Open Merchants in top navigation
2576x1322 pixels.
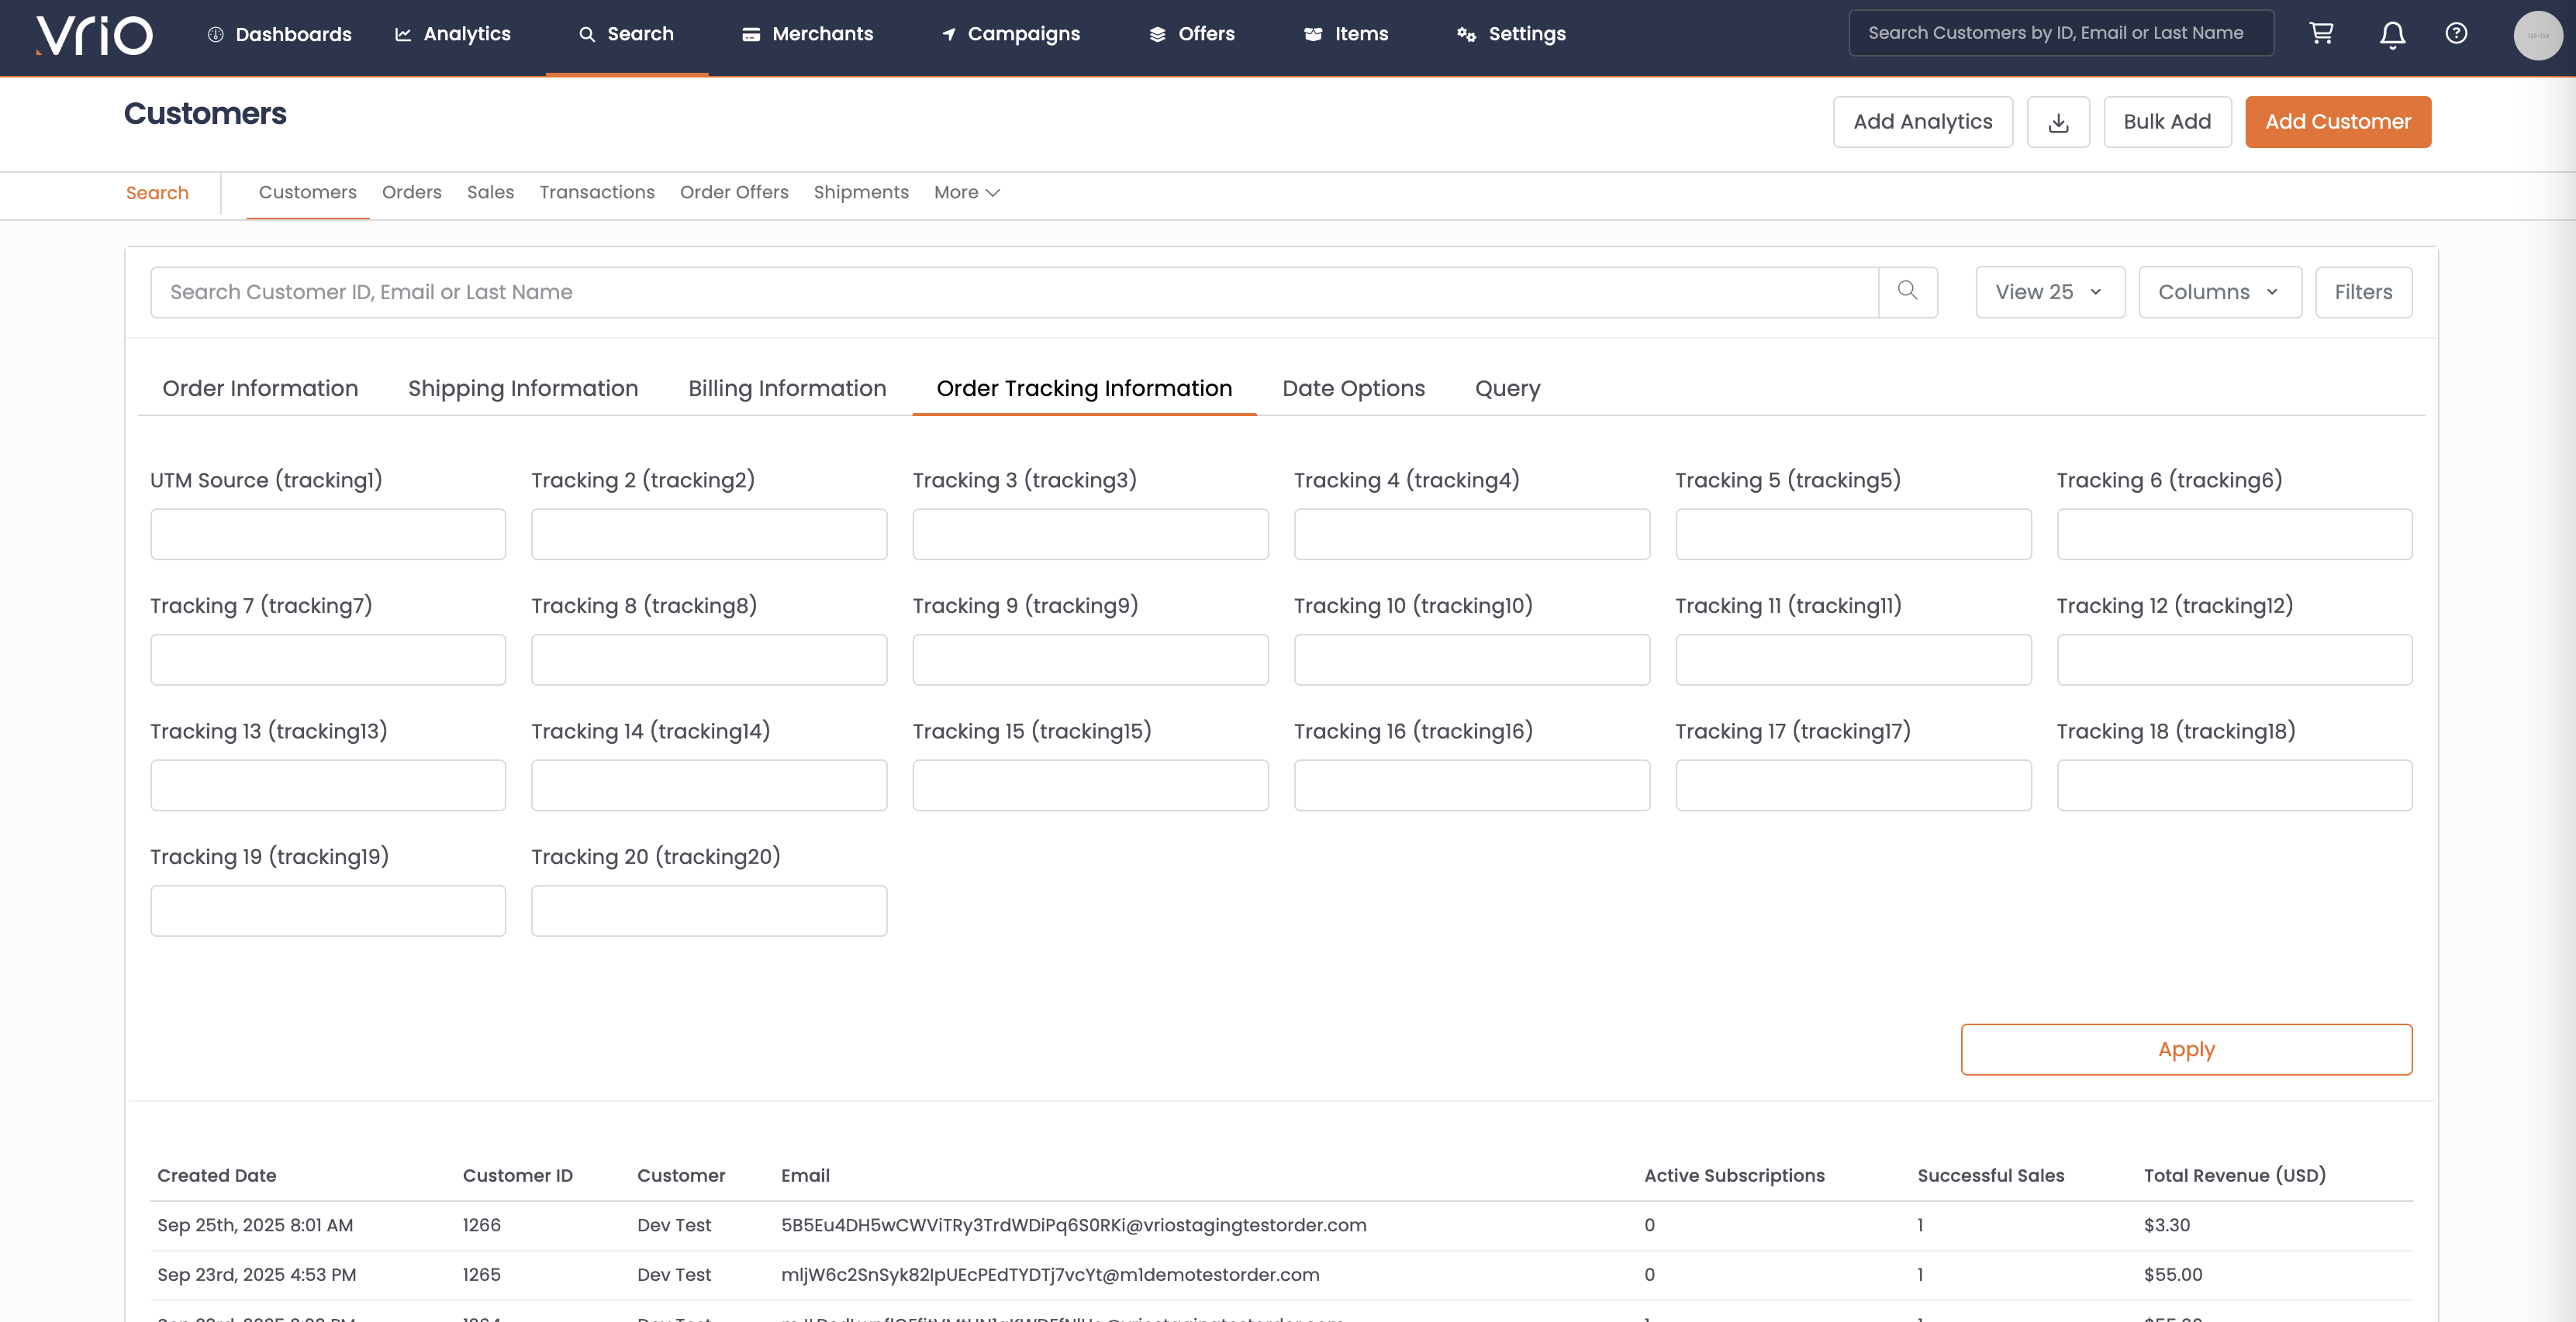(807, 34)
